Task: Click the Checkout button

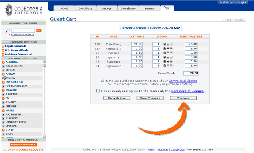Action: 183,98
